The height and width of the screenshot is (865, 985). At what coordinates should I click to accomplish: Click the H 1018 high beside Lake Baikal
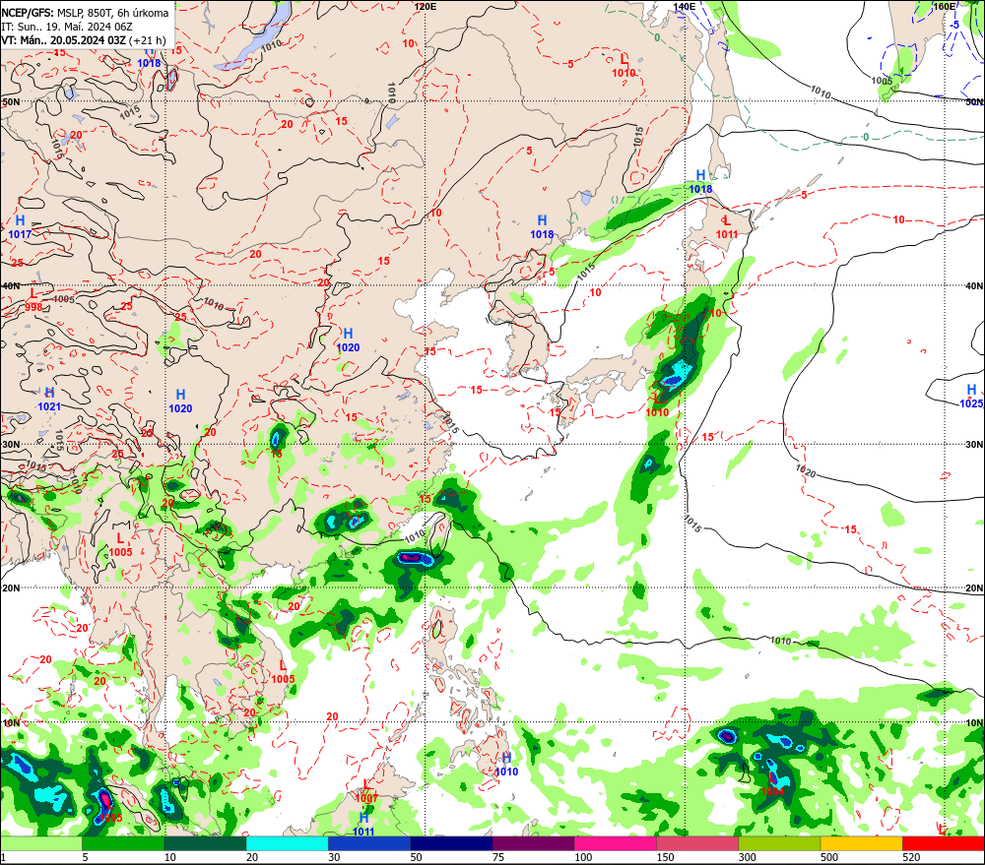click(149, 56)
